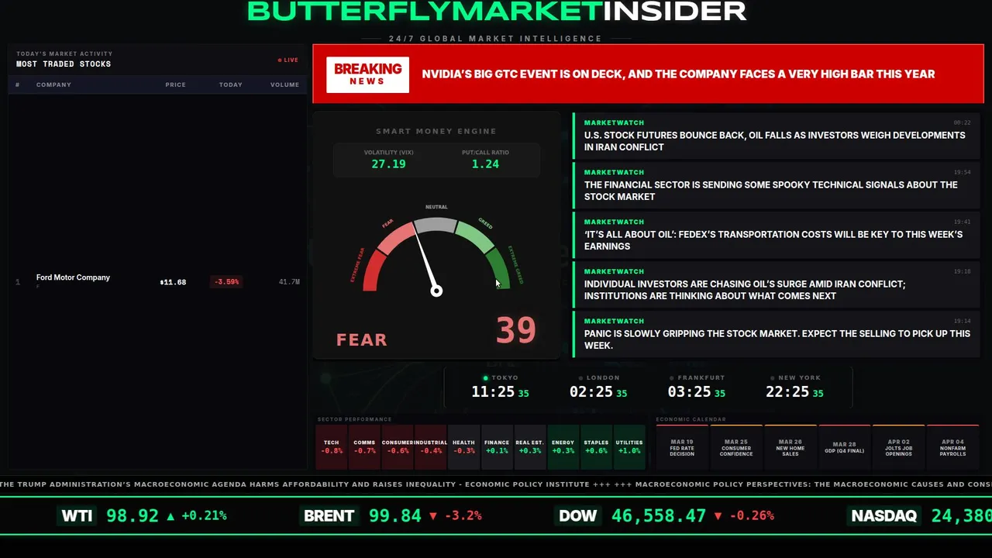Select the COMMS -0.7% sector tile

(x=364, y=447)
